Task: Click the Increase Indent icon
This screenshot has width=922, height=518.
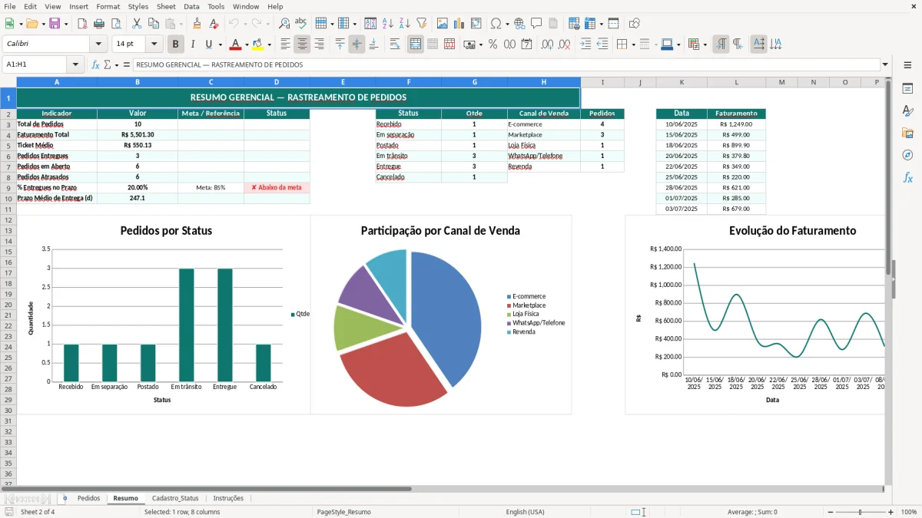Action: point(585,45)
